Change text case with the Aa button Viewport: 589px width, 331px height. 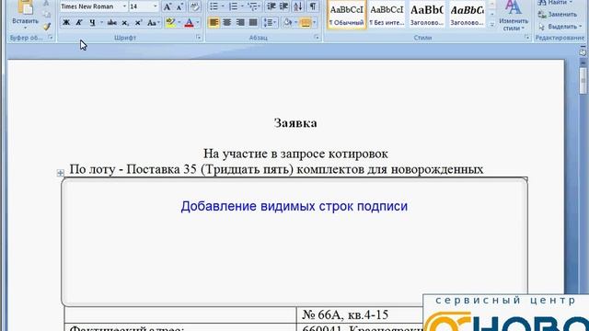[153, 23]
